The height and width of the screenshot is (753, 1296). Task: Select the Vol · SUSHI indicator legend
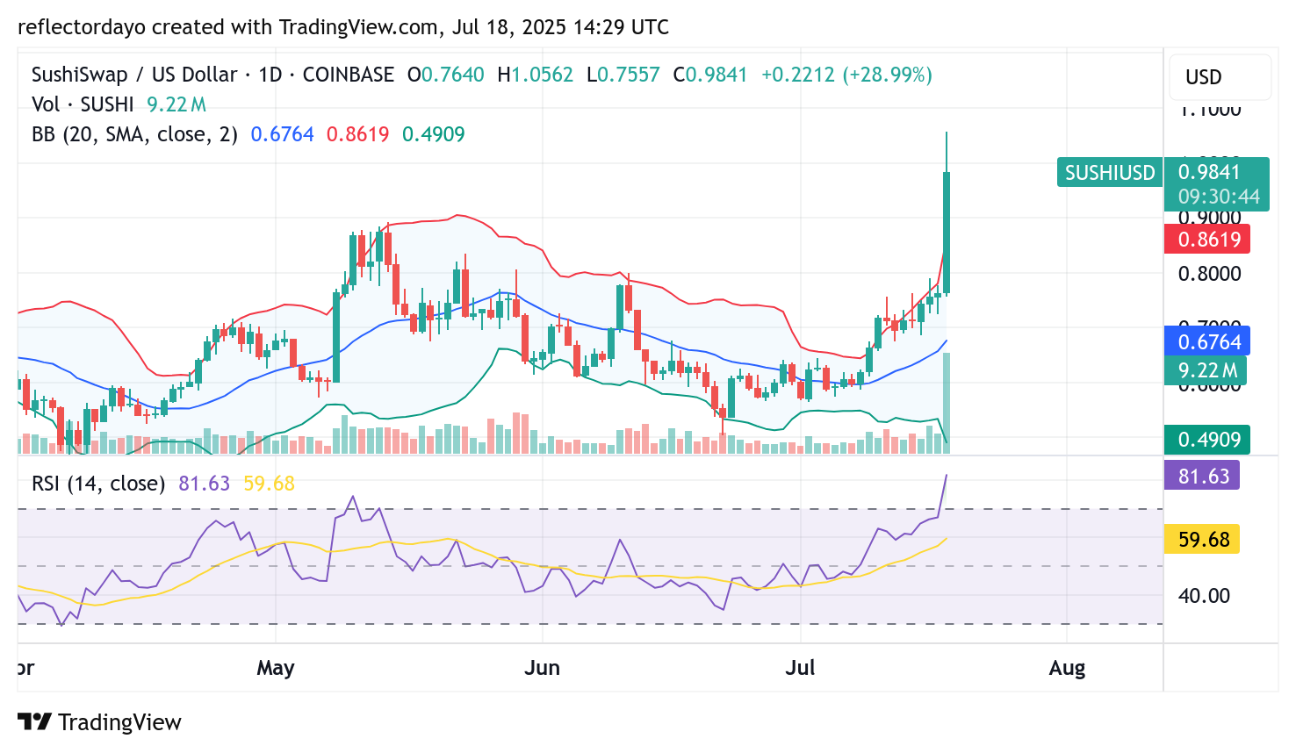pyautogui.click(x=83, y=104)
